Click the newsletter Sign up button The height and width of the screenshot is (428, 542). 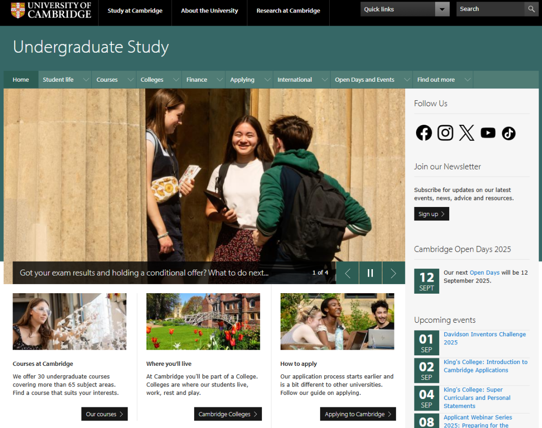click(432, 214)
